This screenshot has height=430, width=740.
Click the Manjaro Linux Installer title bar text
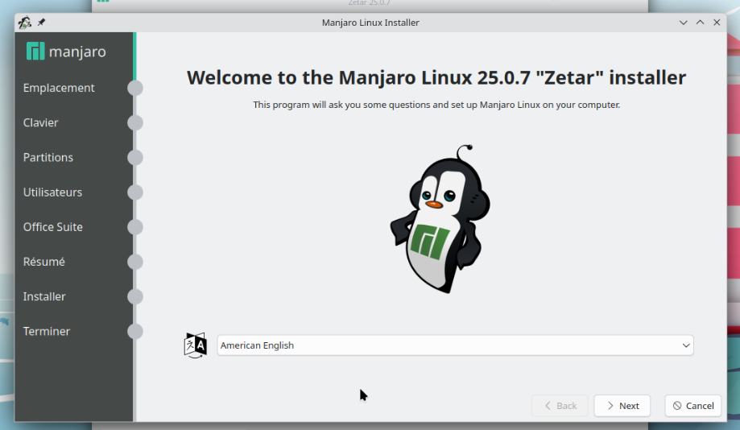[370, 23]
